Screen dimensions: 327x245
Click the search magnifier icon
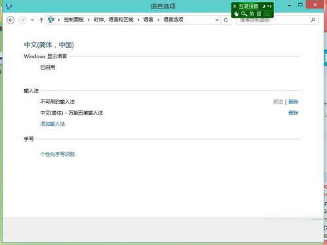click(313, 20)
